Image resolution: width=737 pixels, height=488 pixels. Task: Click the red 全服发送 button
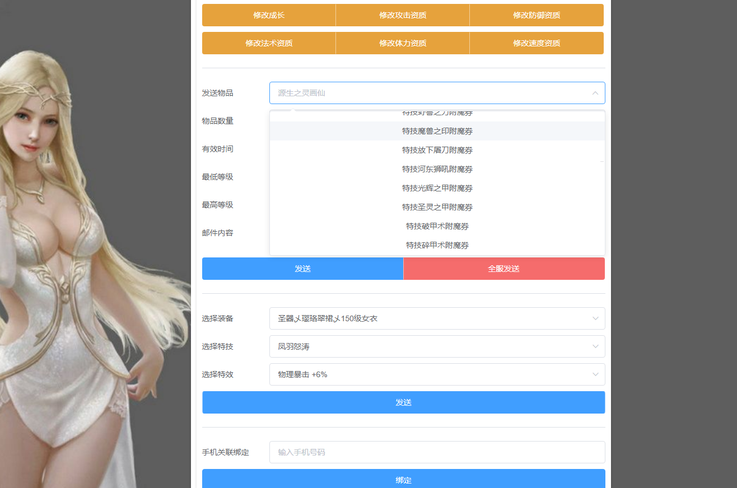(503, 269)
